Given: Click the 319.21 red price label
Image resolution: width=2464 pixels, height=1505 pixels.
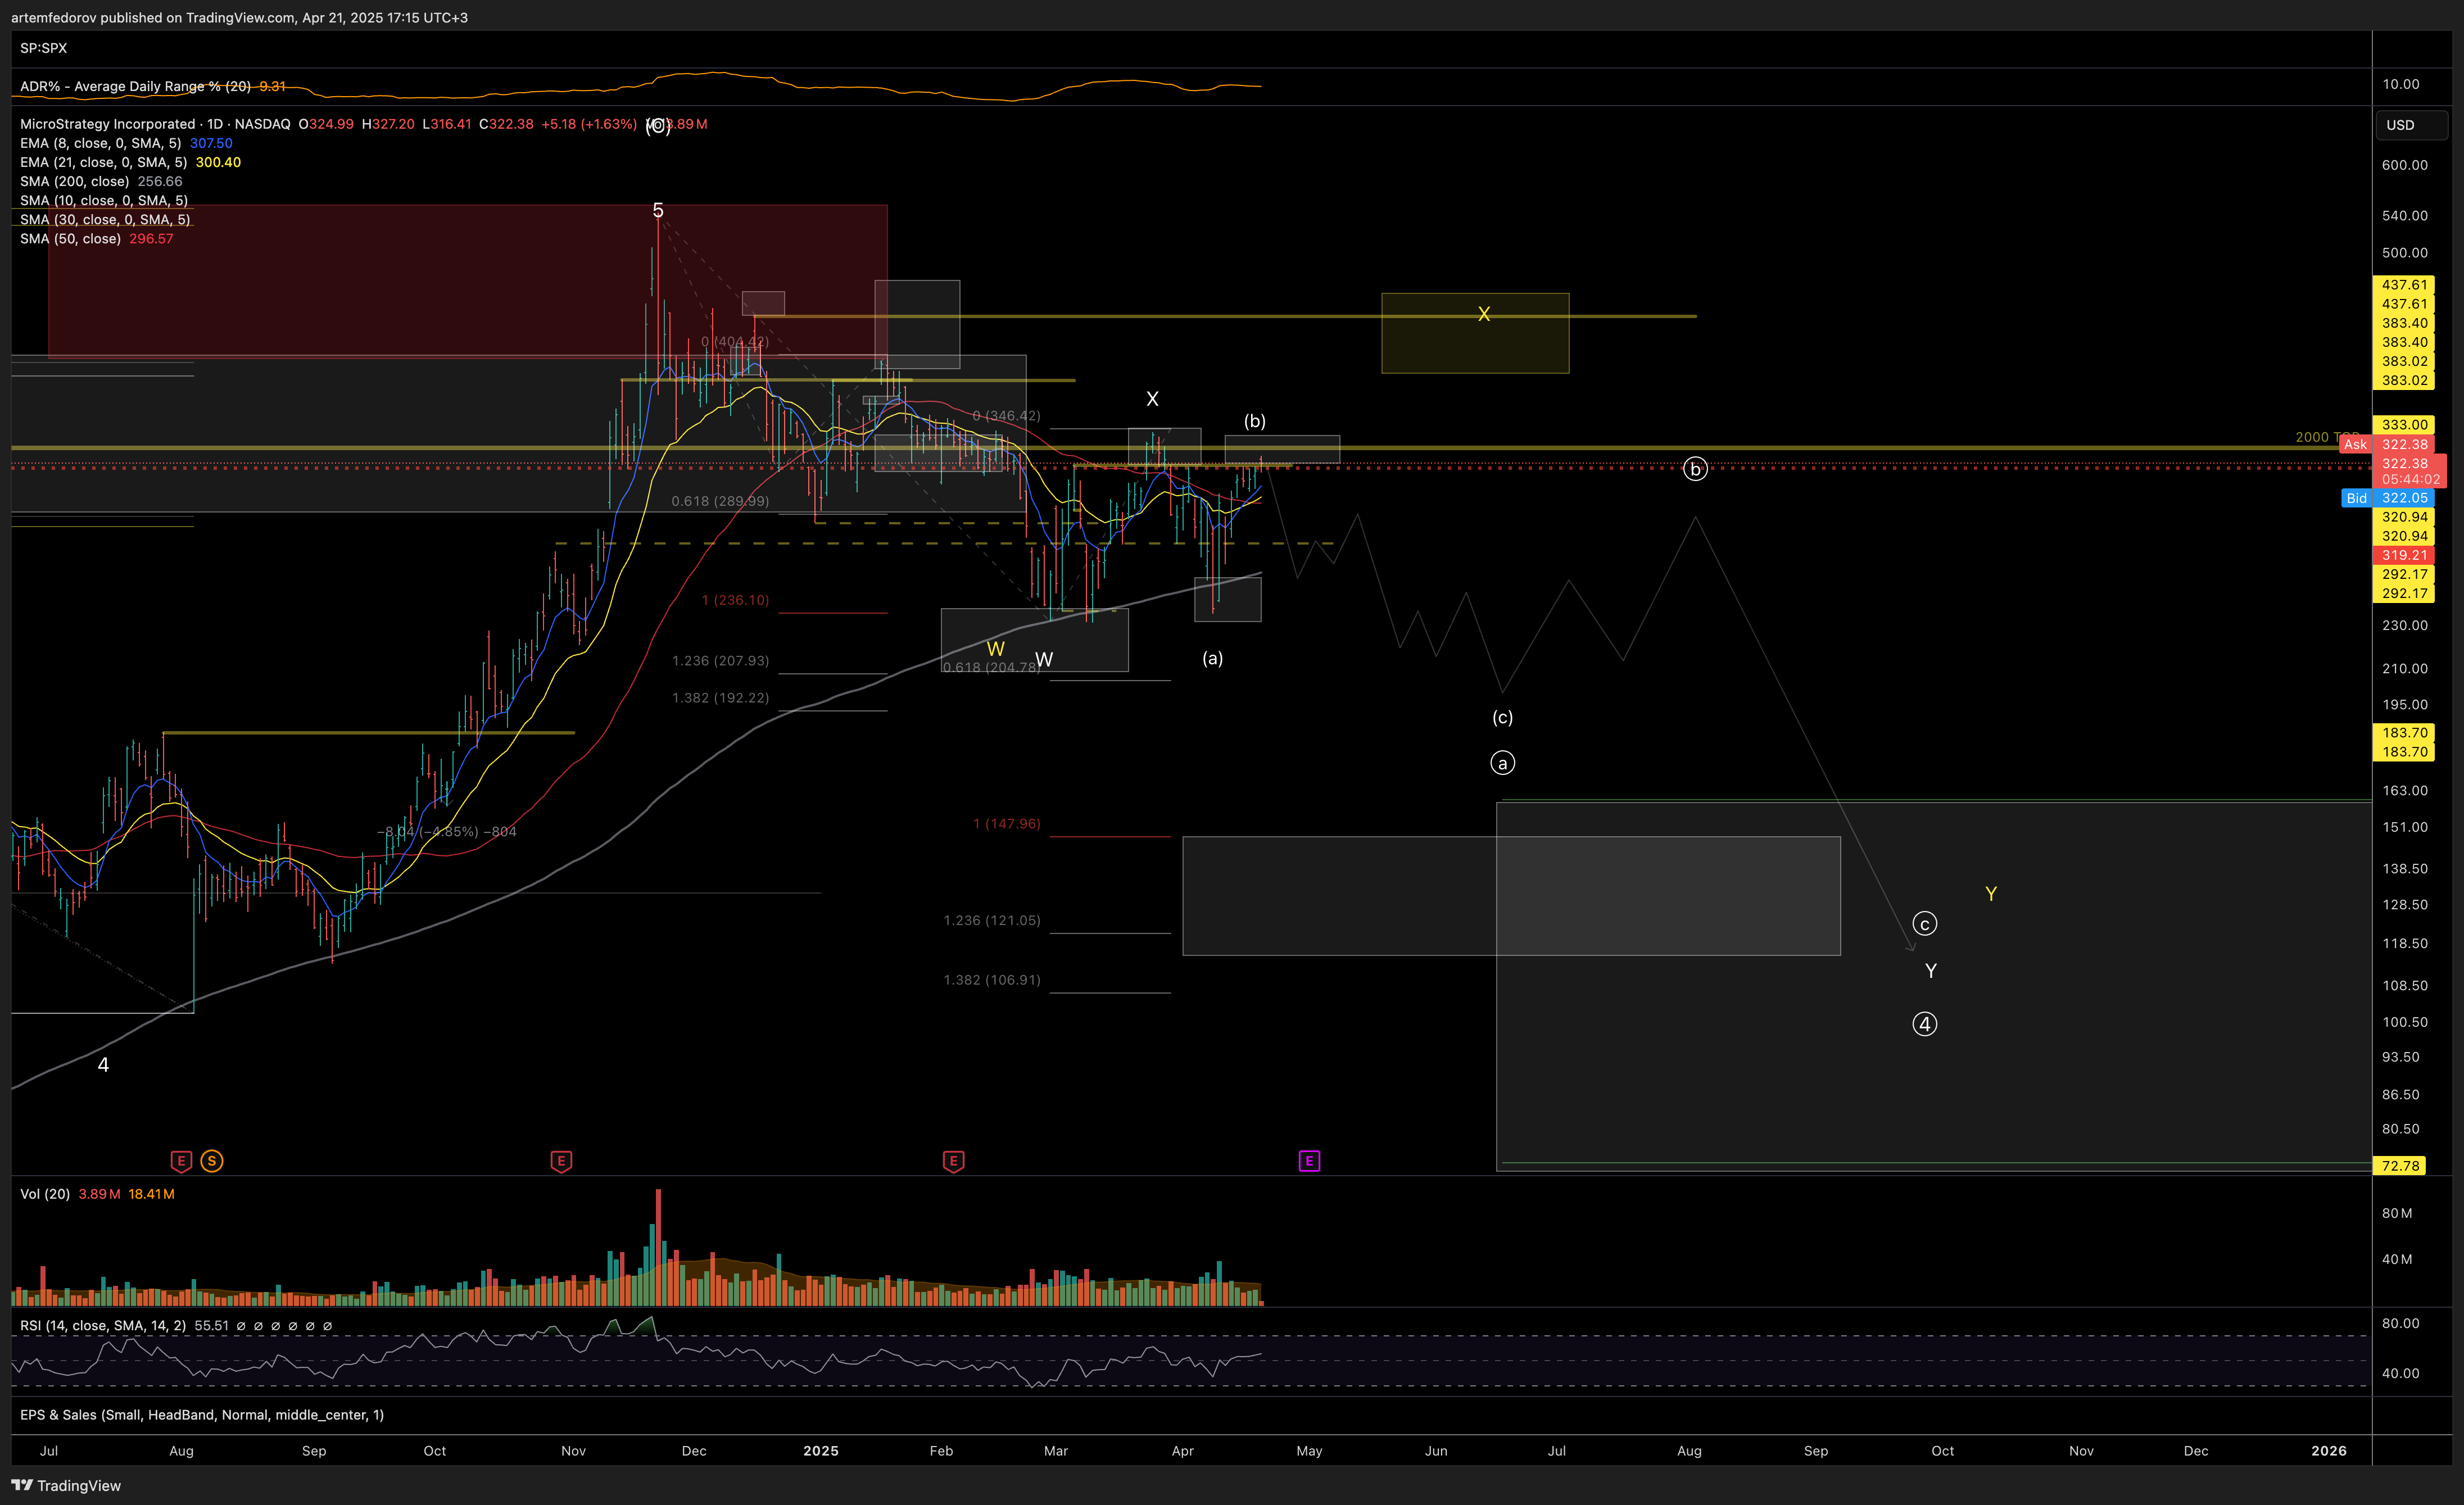Looking at the screenshot, I should (2404, 555).
